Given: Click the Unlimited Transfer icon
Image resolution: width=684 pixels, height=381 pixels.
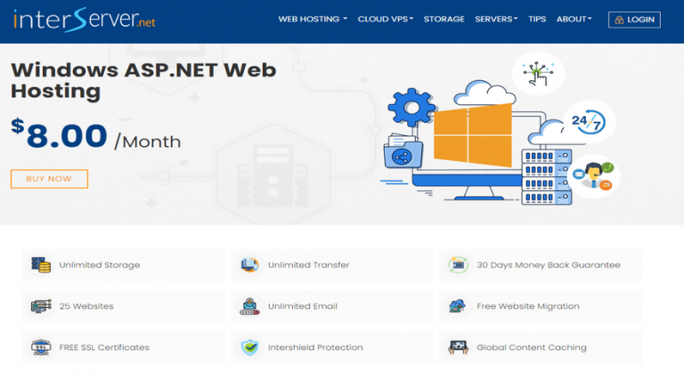Looking at the screenshot, I should click(x=249, y=264).
